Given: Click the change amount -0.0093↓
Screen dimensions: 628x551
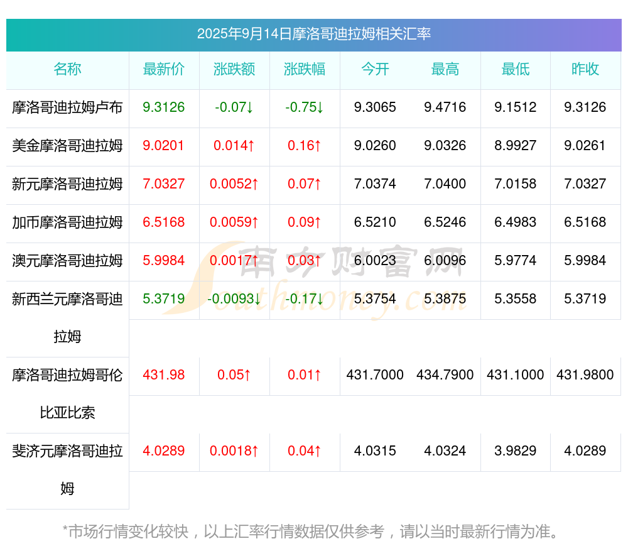Looking at the screenshot, I should tap(234, 298).
